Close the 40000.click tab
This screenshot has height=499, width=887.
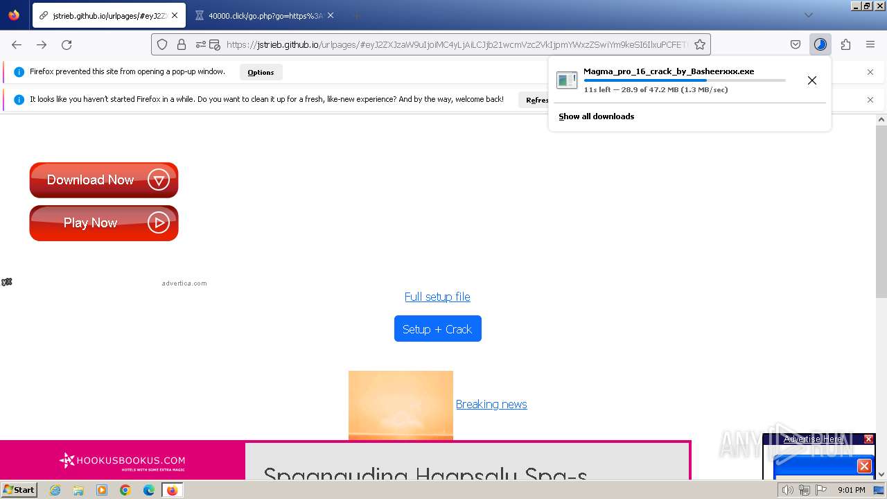(x=331, y=15)
